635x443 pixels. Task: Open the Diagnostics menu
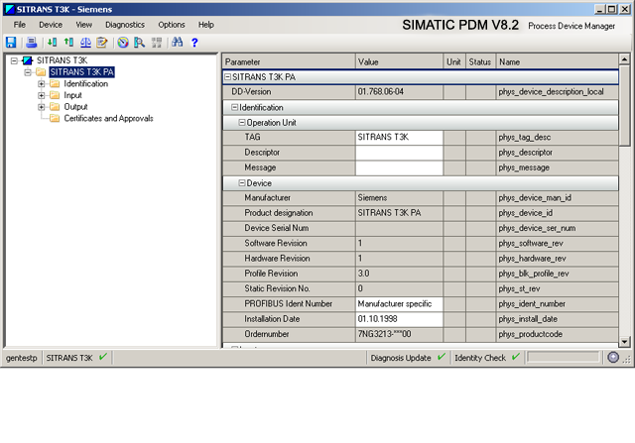pyautogui.click(x=124, y=24)
